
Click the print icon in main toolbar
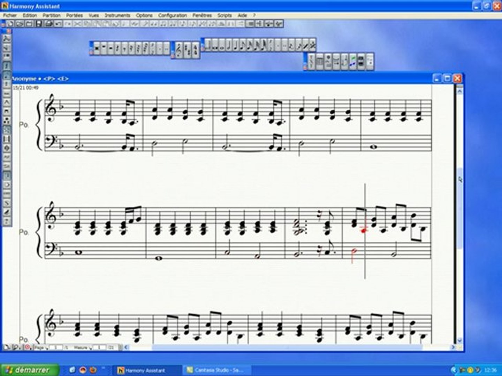[x=48, y=24]
